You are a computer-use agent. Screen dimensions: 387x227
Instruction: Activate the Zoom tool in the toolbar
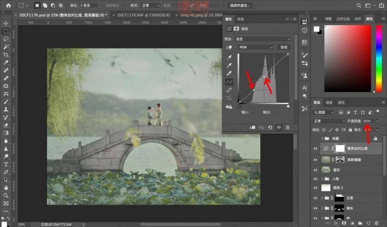click(6, 195)
